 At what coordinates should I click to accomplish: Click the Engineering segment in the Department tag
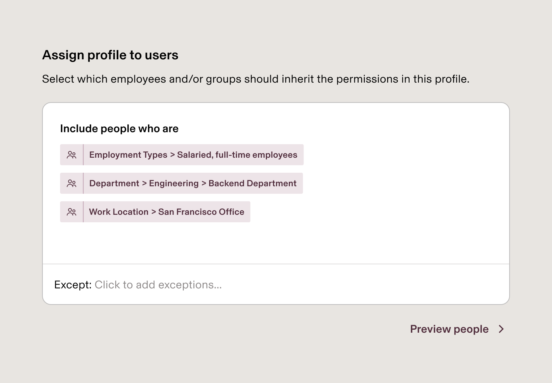tap(173, 183)
